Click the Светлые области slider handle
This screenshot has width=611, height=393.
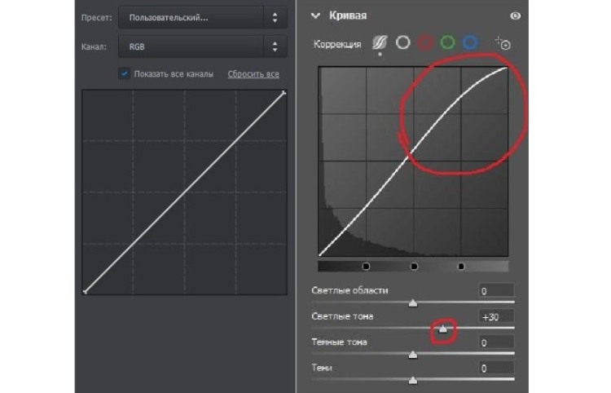pyautogui.click(x=413, y=302)
